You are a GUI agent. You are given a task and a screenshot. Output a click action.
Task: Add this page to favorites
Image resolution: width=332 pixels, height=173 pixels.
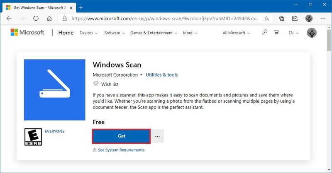point(267,19)
